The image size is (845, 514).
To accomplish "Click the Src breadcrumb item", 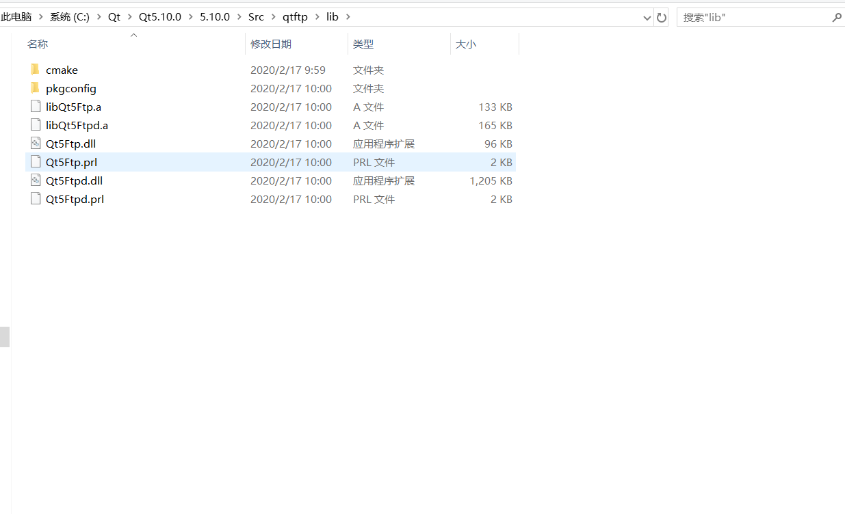I will tap(256, 16).
